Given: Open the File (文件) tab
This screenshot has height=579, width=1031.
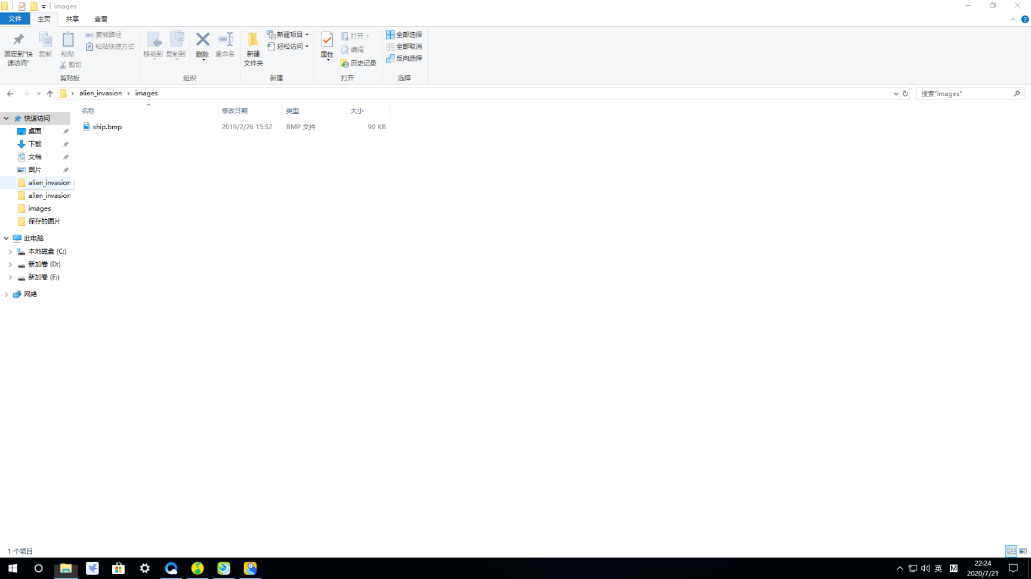Looking at the screenshot, I should pos(15,19).
